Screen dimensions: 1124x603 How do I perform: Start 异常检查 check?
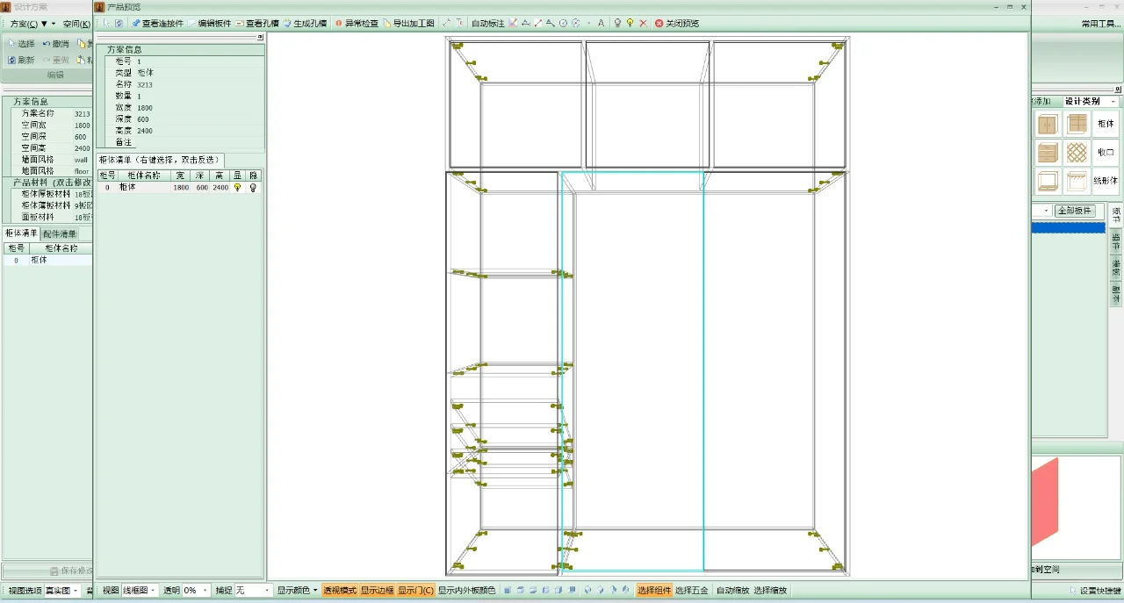[x=357, y=24]
